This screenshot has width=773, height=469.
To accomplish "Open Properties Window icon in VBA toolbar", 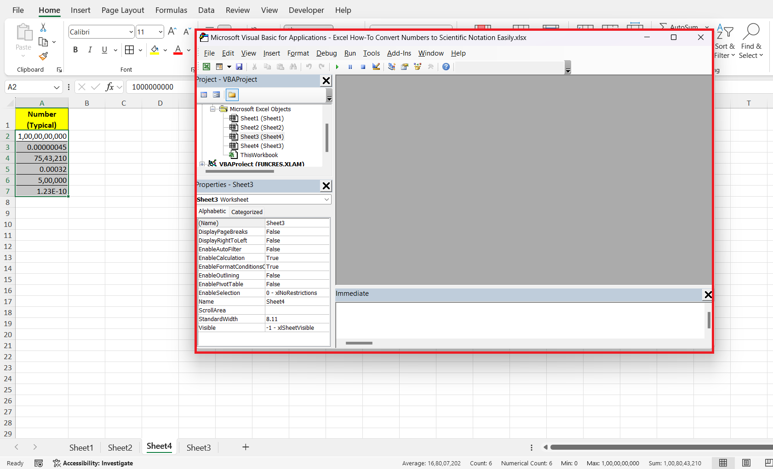I will (x=405, y=67).
